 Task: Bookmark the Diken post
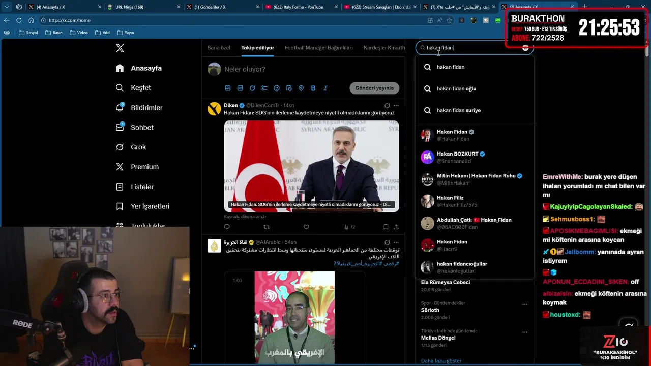coord(386,227)
